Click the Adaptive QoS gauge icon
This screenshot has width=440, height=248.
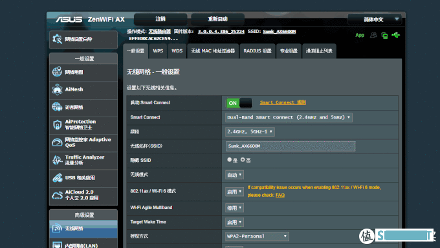(x=57, y=142)
